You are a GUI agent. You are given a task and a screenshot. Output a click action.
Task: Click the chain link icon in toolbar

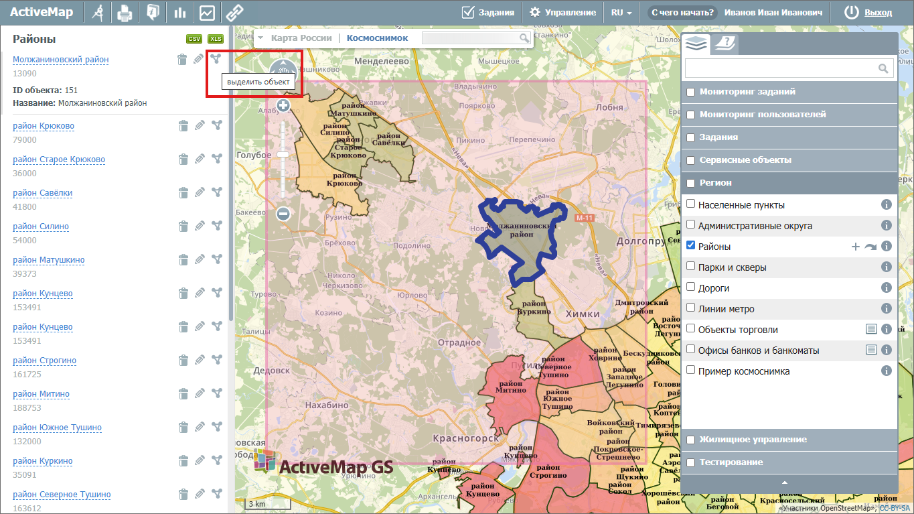point(234,13)
